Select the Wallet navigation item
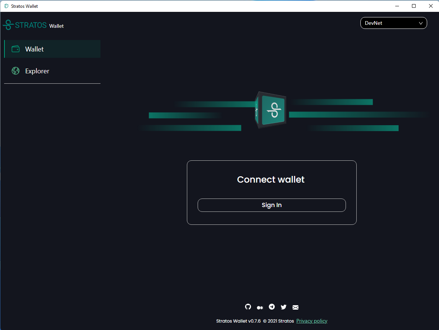Screen dimensions: 439x330 [34, 49]
